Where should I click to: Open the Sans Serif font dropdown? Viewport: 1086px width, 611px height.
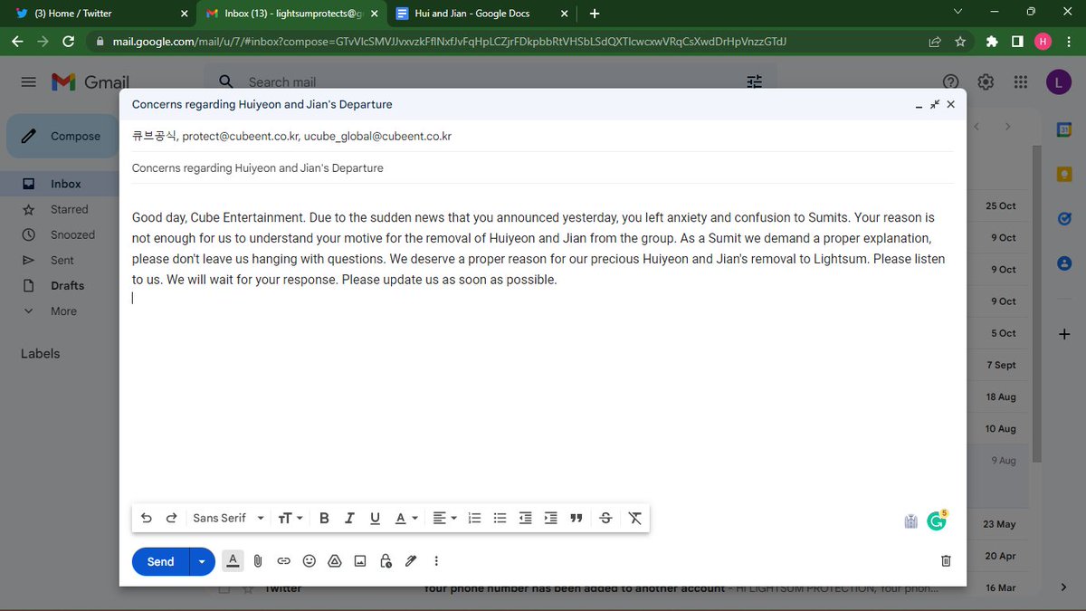coord(228,519)
